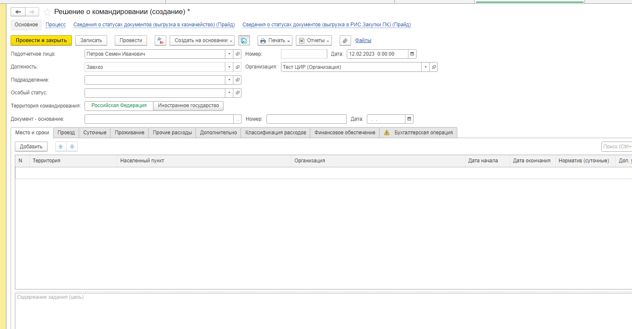Show Дт/Кт accounting entries icon

pos(160,40)
